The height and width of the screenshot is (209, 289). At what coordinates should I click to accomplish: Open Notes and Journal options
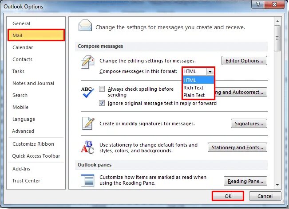[36, 83]
